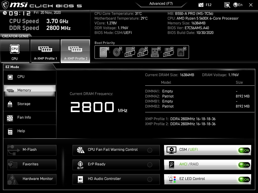258x193 pixels.
Task: Close the BIOS with the X icon
Action: pyautogui.click(x=251, y=5)
